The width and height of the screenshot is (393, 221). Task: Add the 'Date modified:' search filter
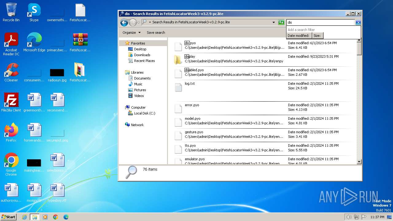298,36
